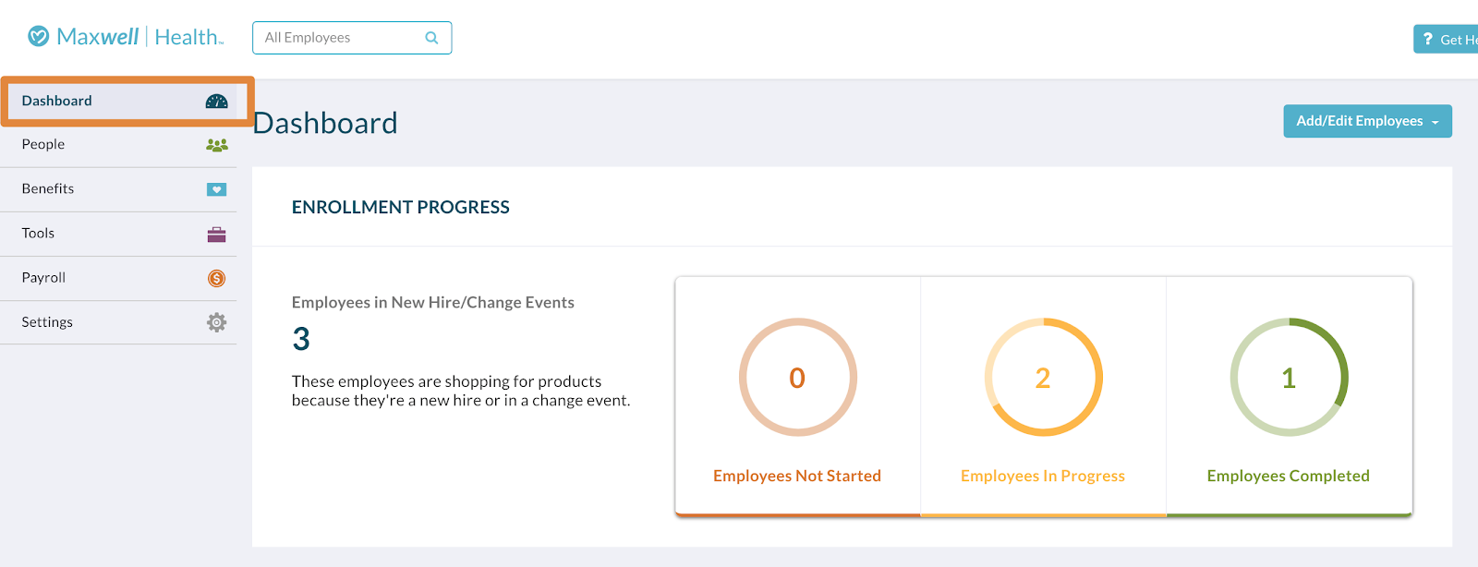
Task: Expand the Add/Edit Employees dropdown arrow
Action: click(x=1435, y=122)
